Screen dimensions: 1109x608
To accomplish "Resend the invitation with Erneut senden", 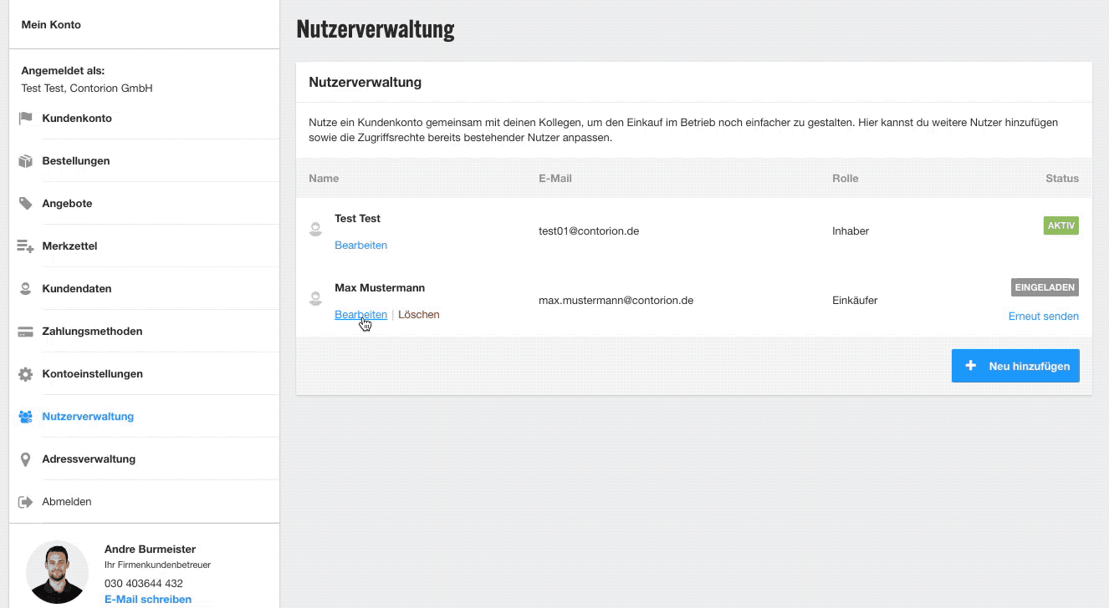I will click(x=1043, y=317).
